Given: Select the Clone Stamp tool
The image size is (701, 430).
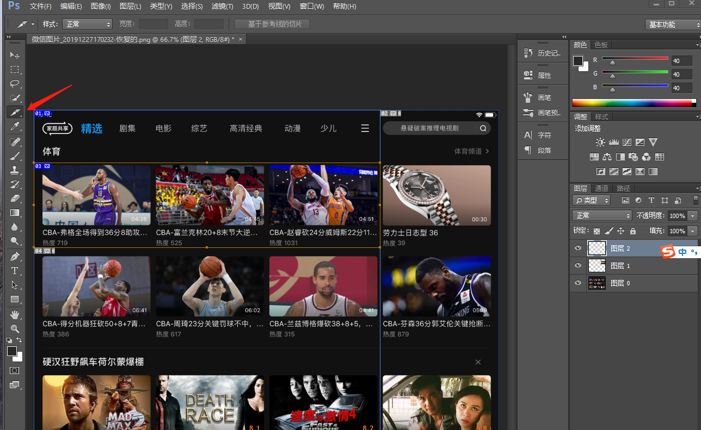Looking at the screenshot, I should 15,169.
